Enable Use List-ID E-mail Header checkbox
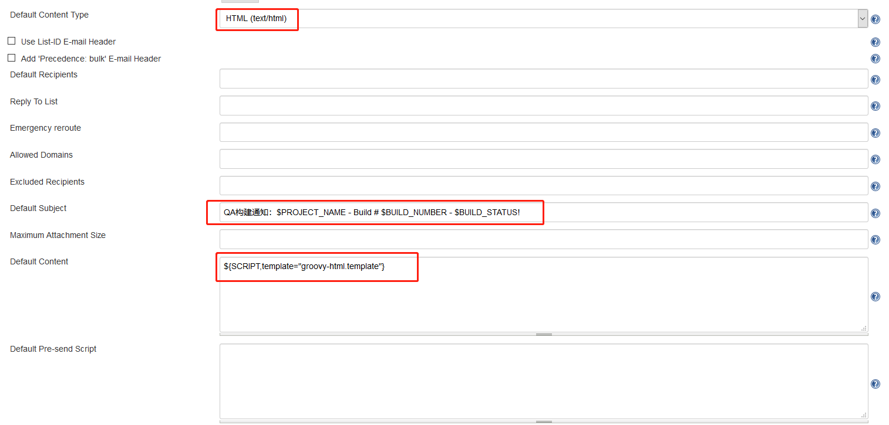889x425 pixels. tap(11, 41)
